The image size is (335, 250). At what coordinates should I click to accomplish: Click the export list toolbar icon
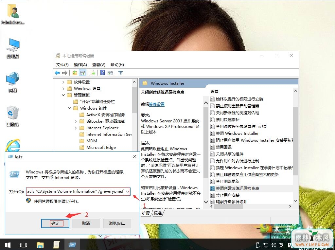(93, 73)
